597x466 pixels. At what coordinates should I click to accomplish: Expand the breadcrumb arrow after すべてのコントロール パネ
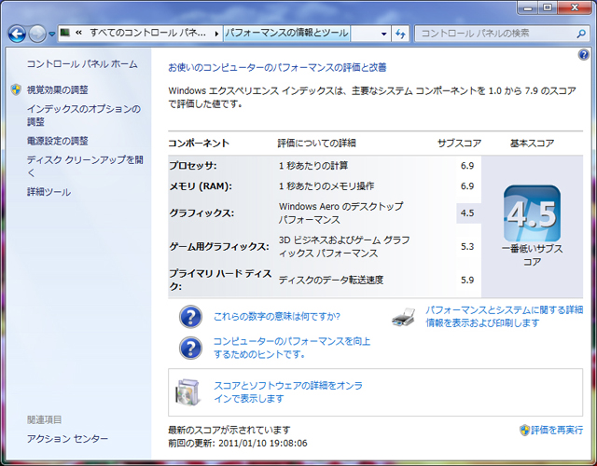216,34
